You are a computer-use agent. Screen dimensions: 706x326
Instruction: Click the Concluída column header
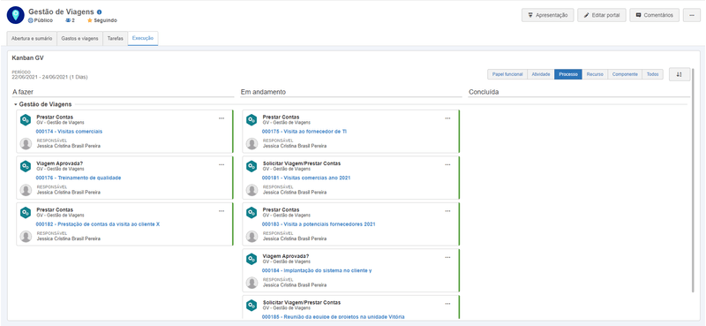484,92
